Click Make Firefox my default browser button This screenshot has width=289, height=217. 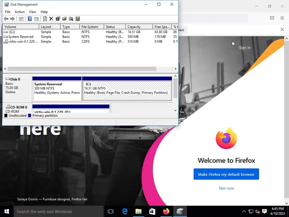(x=226, y=174)
